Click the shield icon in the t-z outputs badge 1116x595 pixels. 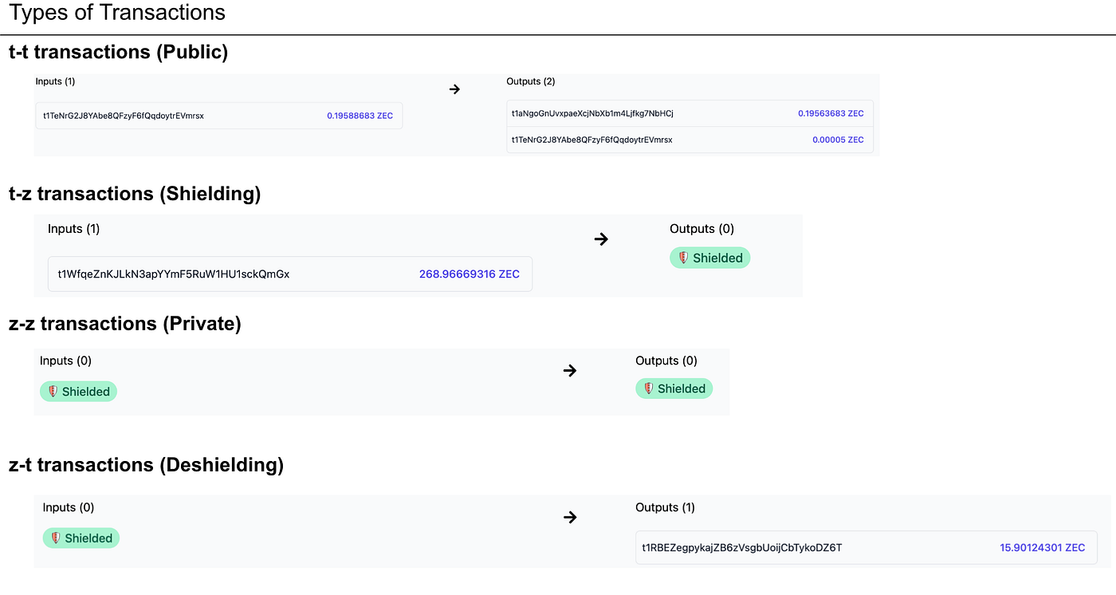pos(684,258)
